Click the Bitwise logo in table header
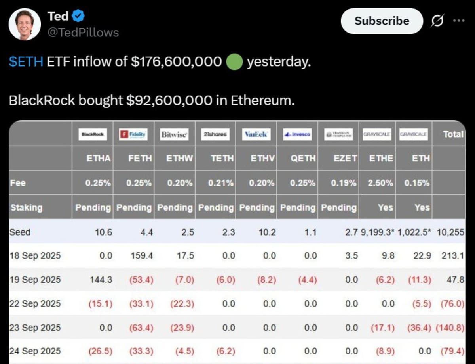The width and height of the screenshot is (475, 364). coord(175,134)
